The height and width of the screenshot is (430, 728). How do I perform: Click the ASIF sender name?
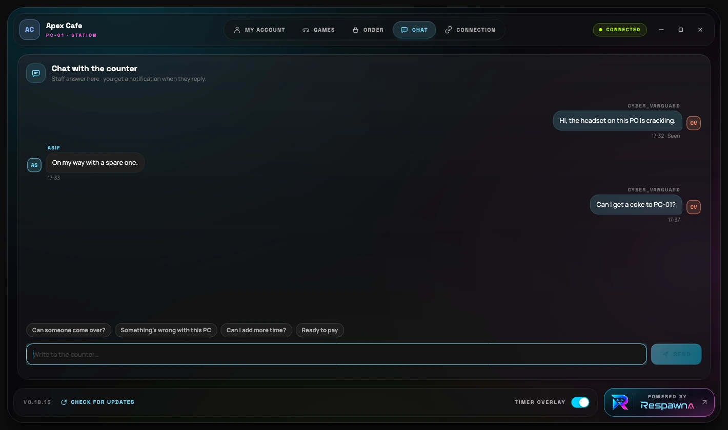(54, 148)
